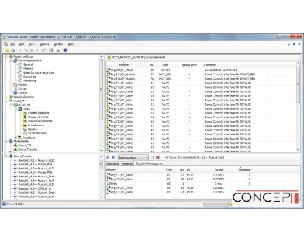Click the open folder toolbar icon

pos(7,50)
